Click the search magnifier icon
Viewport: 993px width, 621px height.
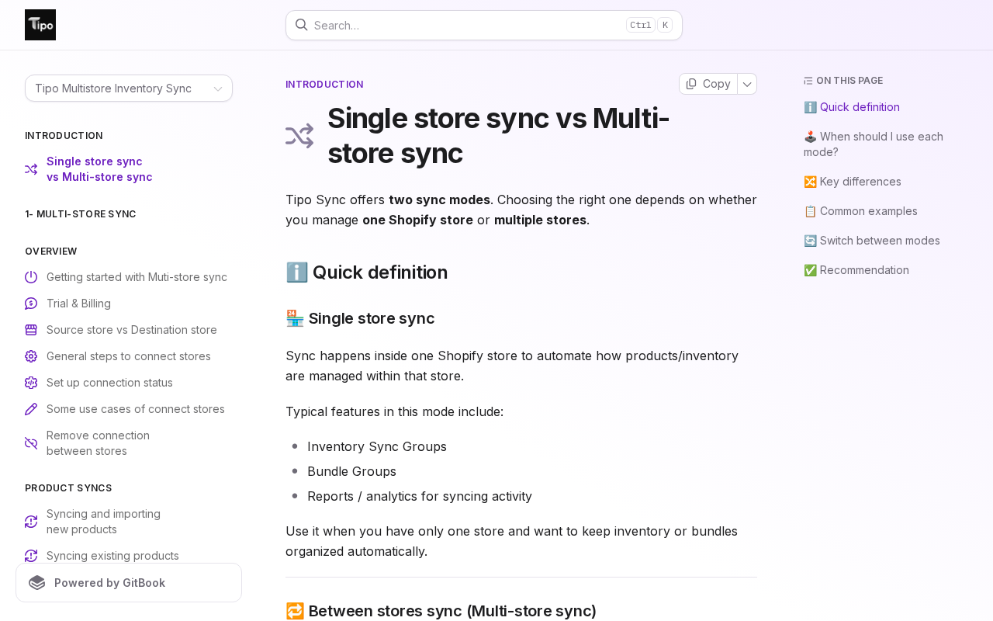pos(302,25)
